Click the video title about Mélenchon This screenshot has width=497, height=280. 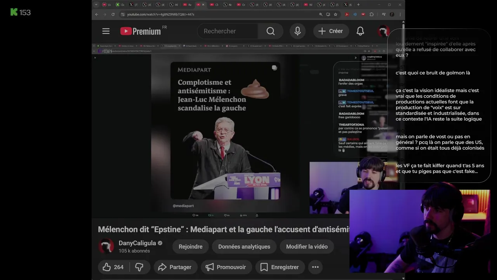224,229
